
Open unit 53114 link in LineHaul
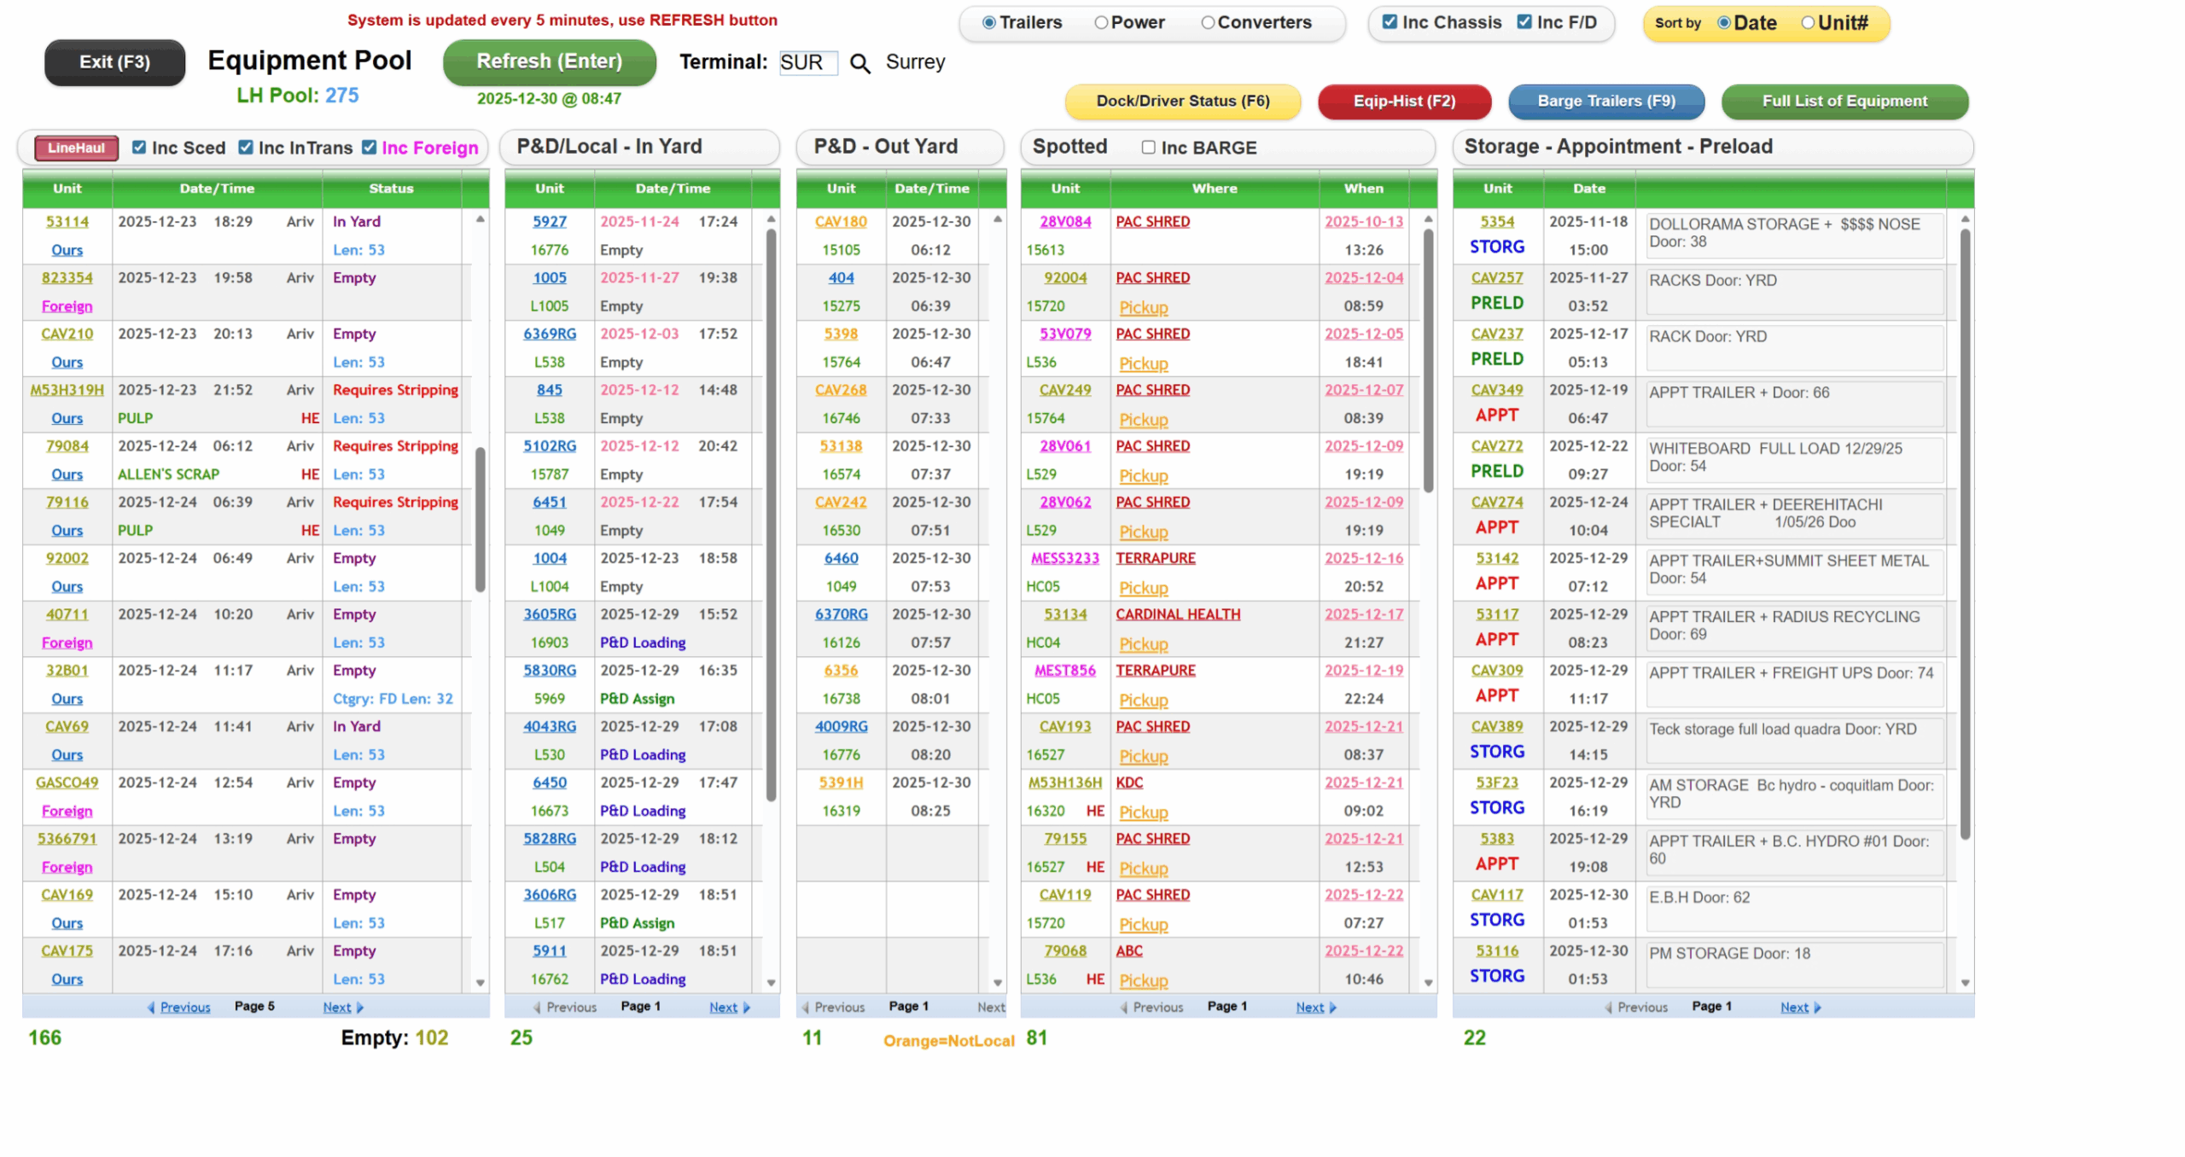[67, 222]
